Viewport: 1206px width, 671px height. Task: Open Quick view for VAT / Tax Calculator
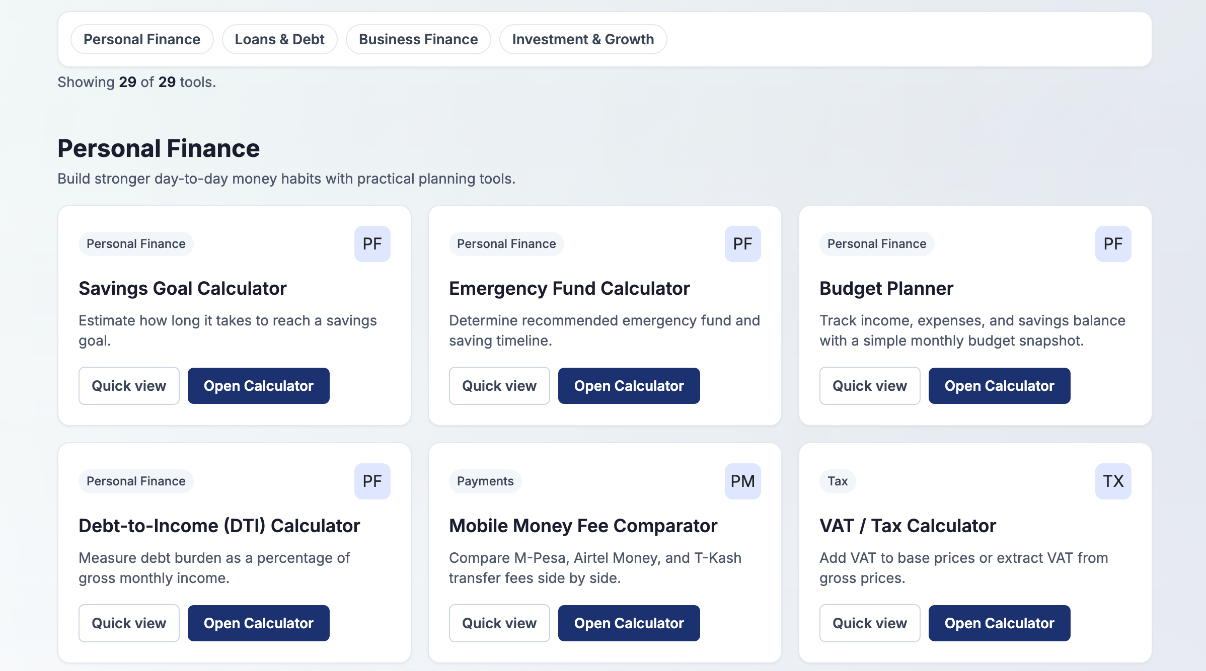(x=870, y=623)
